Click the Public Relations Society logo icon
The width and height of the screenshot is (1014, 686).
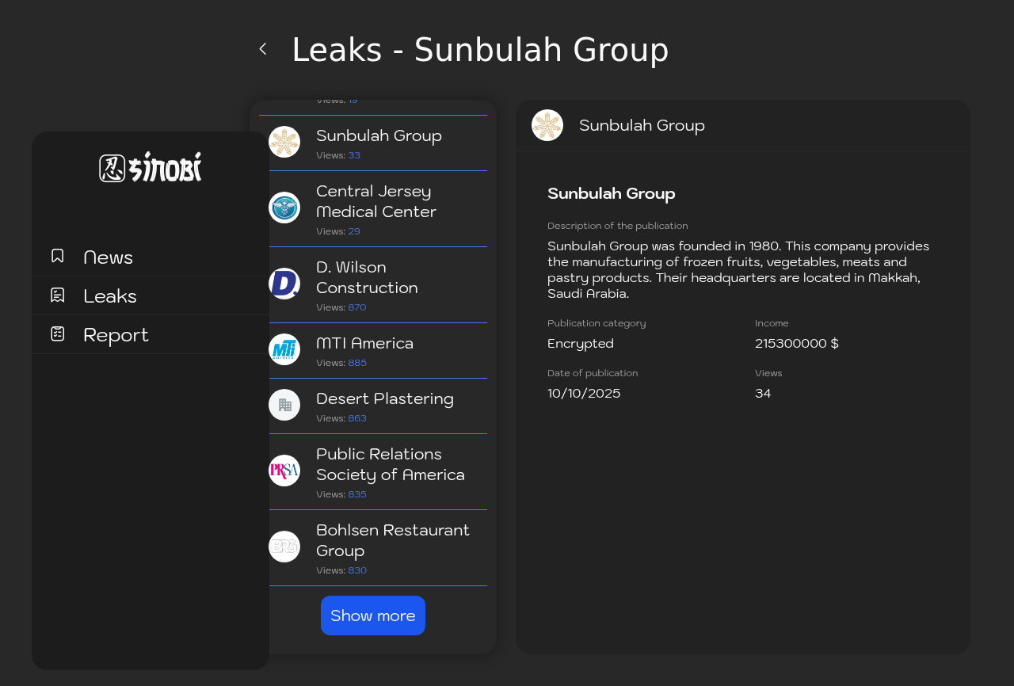(x=284, y=471)
